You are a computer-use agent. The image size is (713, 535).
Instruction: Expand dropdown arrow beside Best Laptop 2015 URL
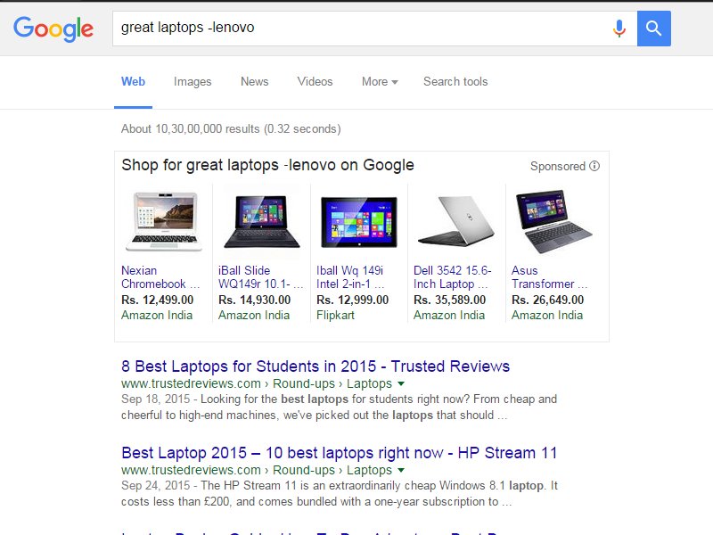[x=400, y=471]
